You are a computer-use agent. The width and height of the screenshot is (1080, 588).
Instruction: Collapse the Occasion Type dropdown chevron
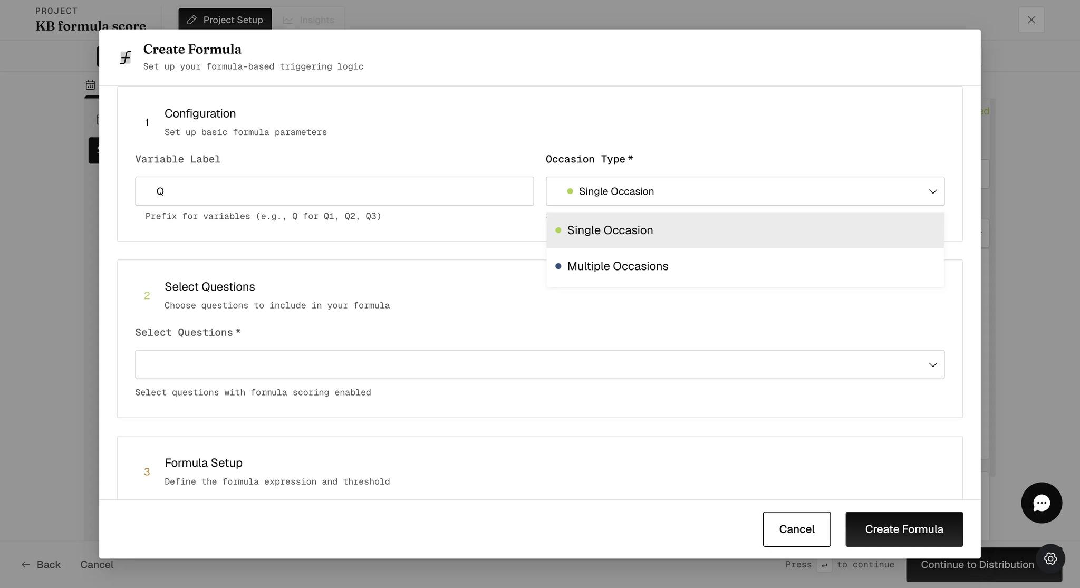point(933,191)
